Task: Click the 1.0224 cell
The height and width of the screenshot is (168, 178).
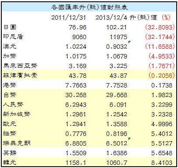Action: coord(76,47)
